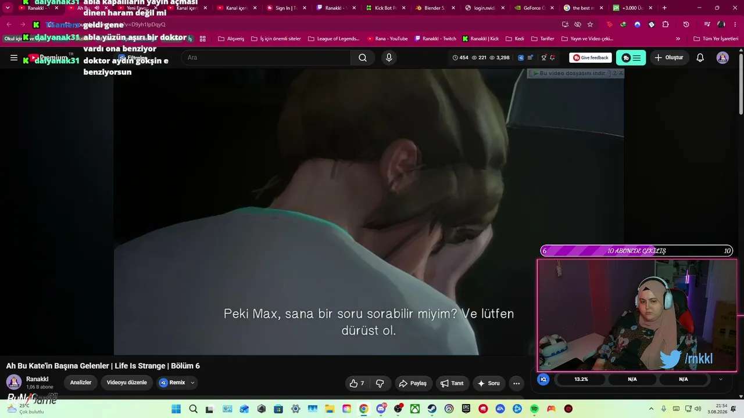Click the Oluştur create button

(669, 57)
